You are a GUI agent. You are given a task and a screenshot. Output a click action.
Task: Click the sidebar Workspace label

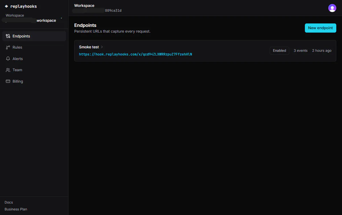15,15
